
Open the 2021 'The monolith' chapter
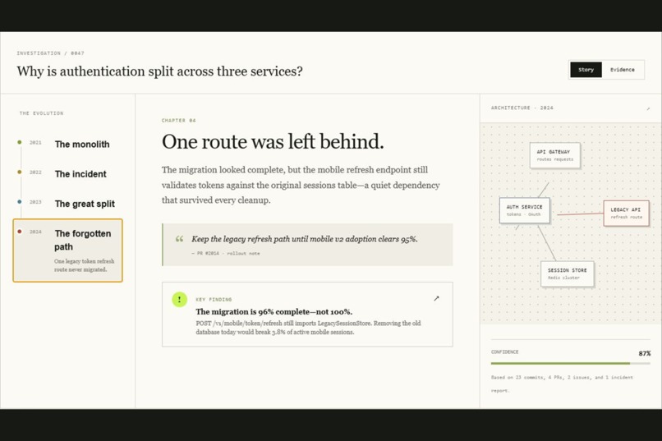click(67, 145)
